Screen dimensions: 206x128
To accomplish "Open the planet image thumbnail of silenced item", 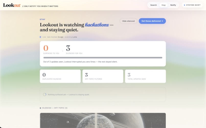I will pyautogui.click(x=103, y=120).
